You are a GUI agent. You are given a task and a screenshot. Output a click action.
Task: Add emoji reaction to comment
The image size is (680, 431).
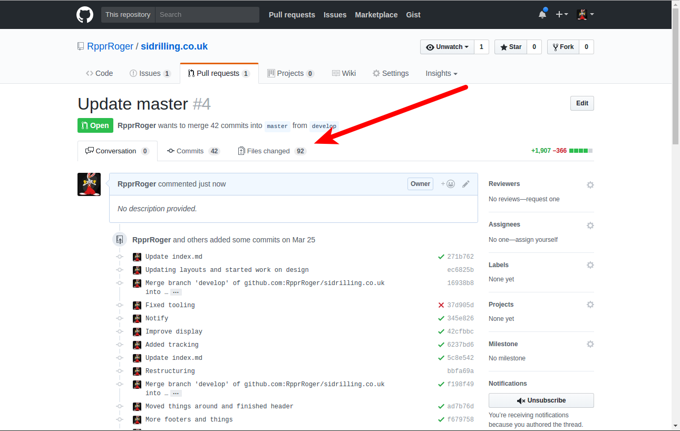pyautogui.click(x=448, y=184)
